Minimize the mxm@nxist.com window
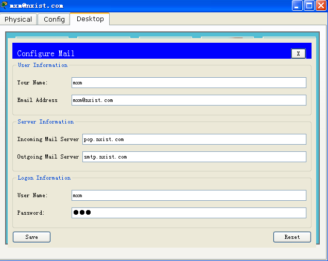Image resolution: width=328 pixels, height=261 pixels. (x=297, y=5)
